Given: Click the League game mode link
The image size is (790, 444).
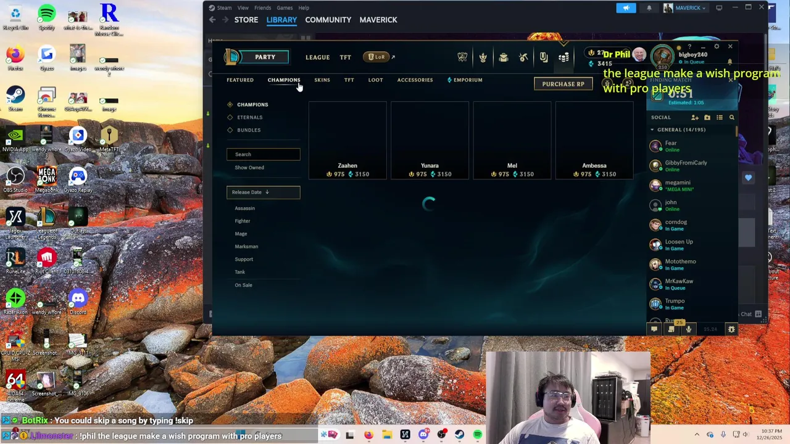Looking at the screenshot, I should coord(317,57).
